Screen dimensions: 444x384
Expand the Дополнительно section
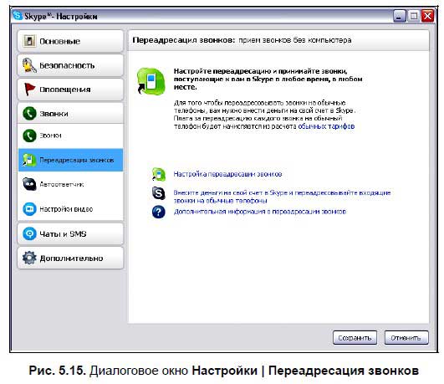[70, 258]
